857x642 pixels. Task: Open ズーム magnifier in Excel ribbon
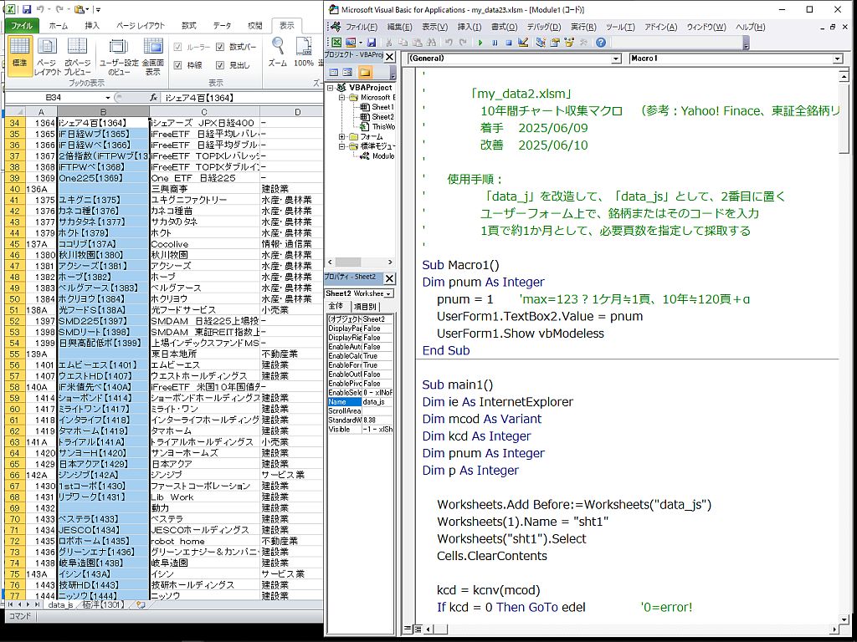(x=278, y=53)
